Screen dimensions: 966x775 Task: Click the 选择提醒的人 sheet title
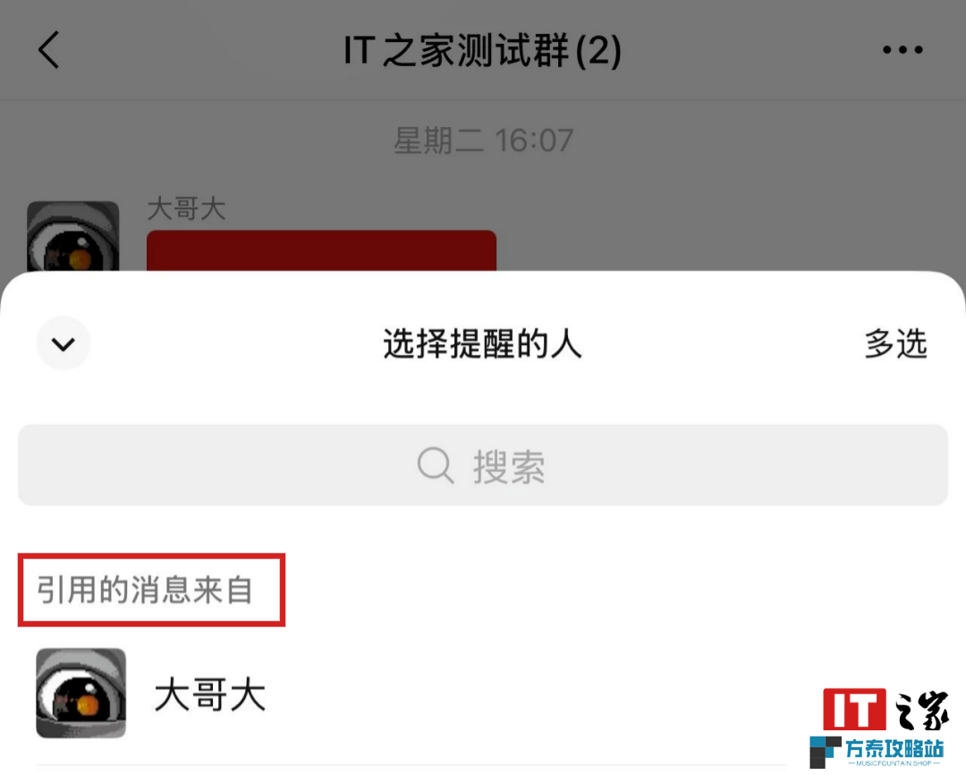[x=482, y=343]
